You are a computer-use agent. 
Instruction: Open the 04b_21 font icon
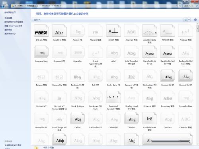point(41,31)
